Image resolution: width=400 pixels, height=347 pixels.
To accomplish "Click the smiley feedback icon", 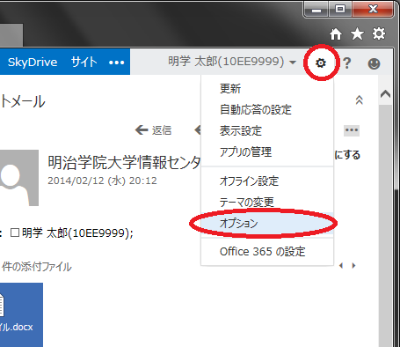I will (374, 63).
